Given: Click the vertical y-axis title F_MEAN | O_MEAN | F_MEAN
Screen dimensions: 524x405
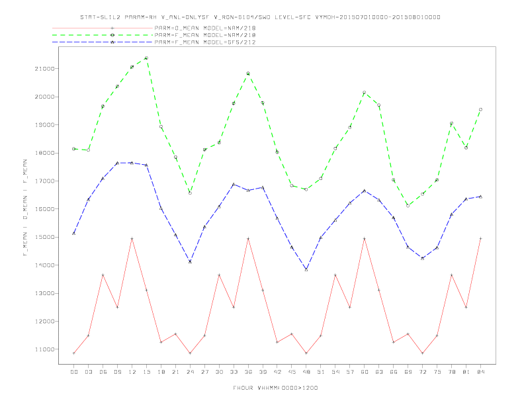Looking at the screenshot, I should click(25, 208).
